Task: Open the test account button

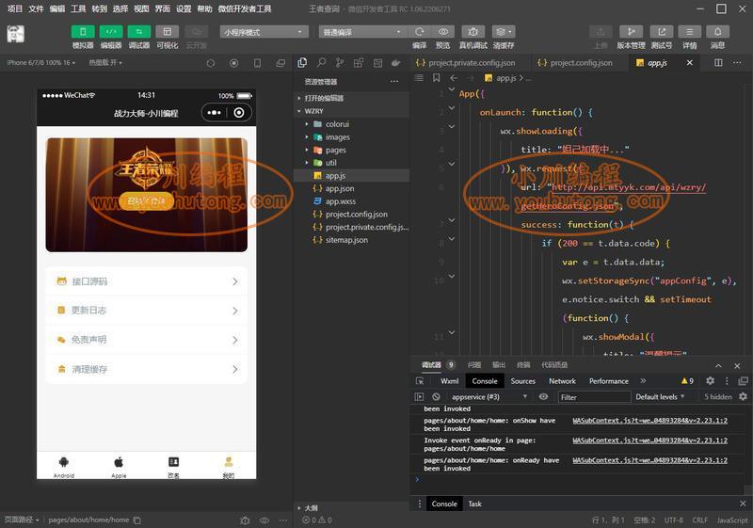Action: (x=662, y=32)
